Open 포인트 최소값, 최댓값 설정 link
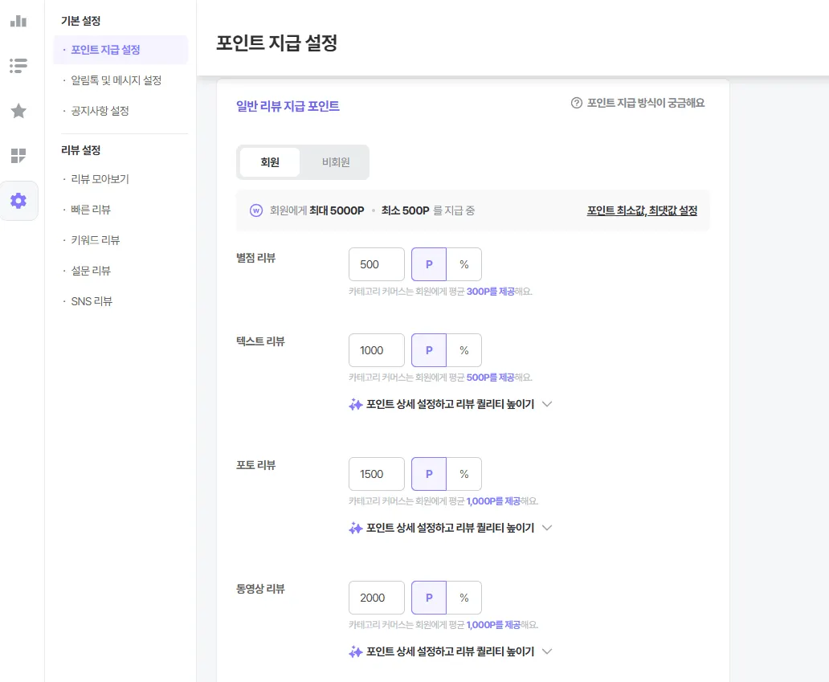The image size is (829, 682). 642,210
